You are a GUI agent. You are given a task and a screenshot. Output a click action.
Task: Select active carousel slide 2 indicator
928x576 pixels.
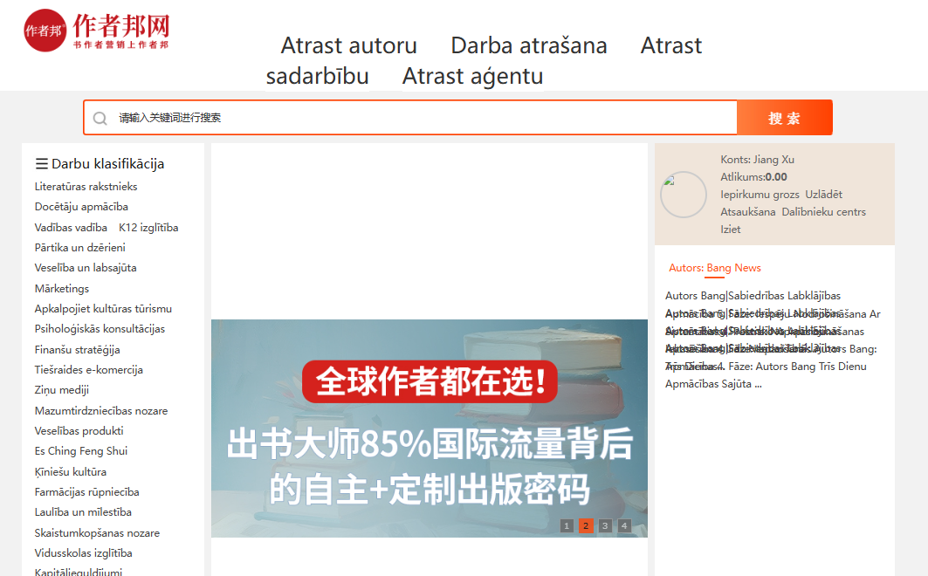point(586,525)
